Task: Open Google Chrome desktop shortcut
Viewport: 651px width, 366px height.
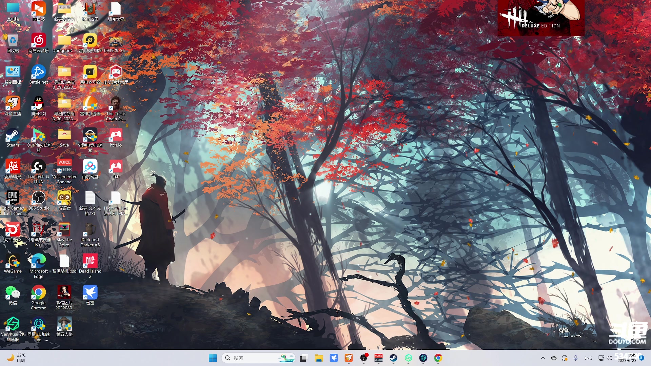Action: point(39,298)
